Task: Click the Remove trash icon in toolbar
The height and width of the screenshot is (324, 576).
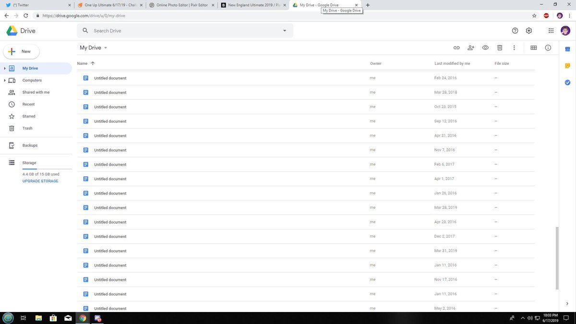Action: click(500, 48)
